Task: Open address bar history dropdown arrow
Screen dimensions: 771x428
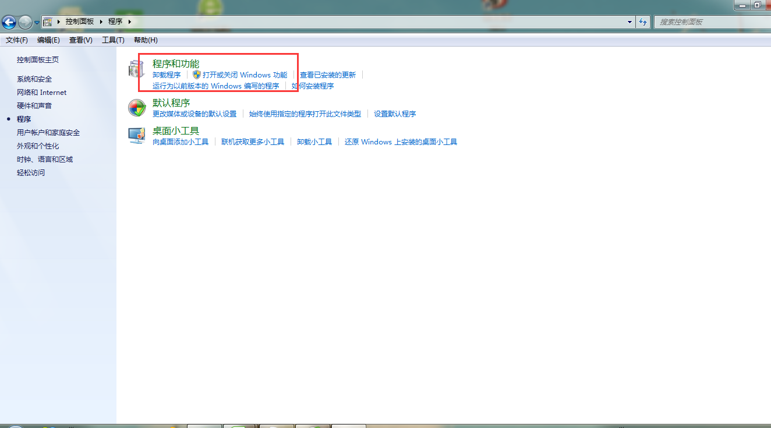Action: (x=630, y=22)
